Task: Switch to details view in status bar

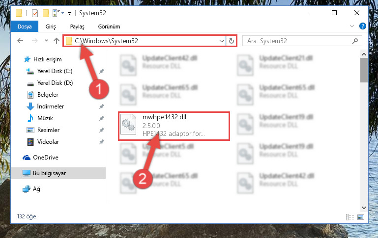Action: (x=350, y=217)
